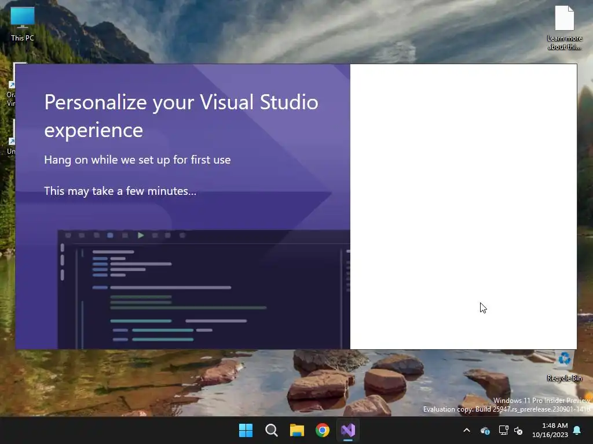This screenshot has height=444, width=593.
Task: Open clock showing 1:48 AM
Action: coord(550,430)
